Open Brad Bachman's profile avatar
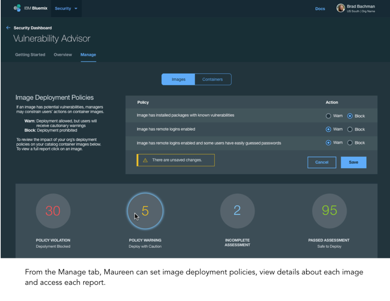The height and width of the screenshot is (301, 390). [340, 8]
